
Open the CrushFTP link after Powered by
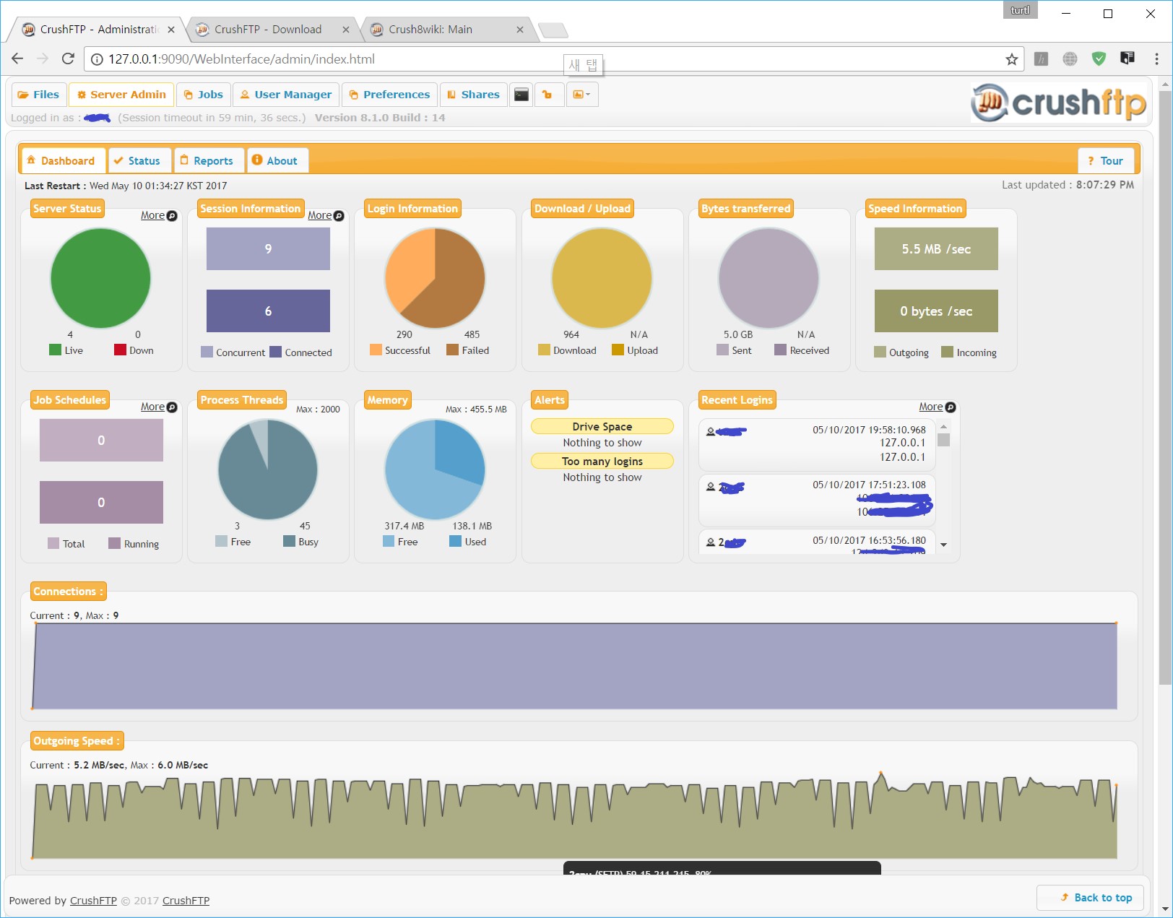[x=93, y=901]
